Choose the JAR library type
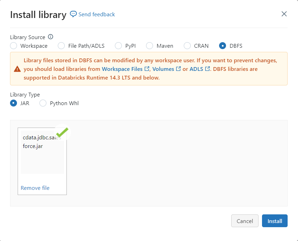This screenshot has width=298, height=241. tap(13, 103)
